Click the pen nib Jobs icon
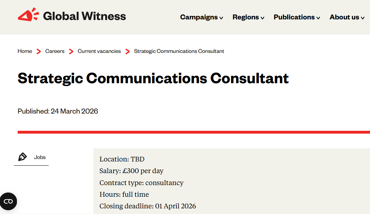The height and width of the screenshot is (214, 370). (23, 157)
